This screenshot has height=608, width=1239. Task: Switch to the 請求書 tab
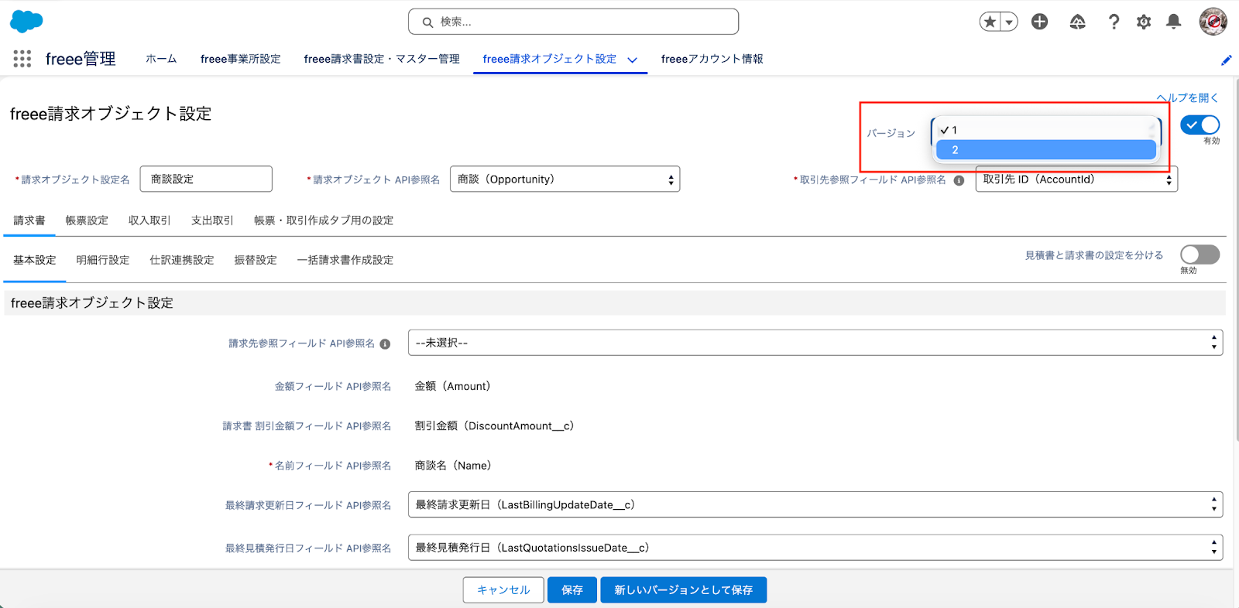pyautogui.click(x=29, y=220)
